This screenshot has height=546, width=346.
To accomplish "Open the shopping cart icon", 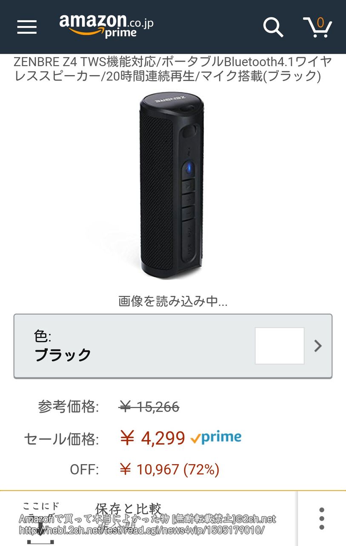I will click(x=317, y=27).
